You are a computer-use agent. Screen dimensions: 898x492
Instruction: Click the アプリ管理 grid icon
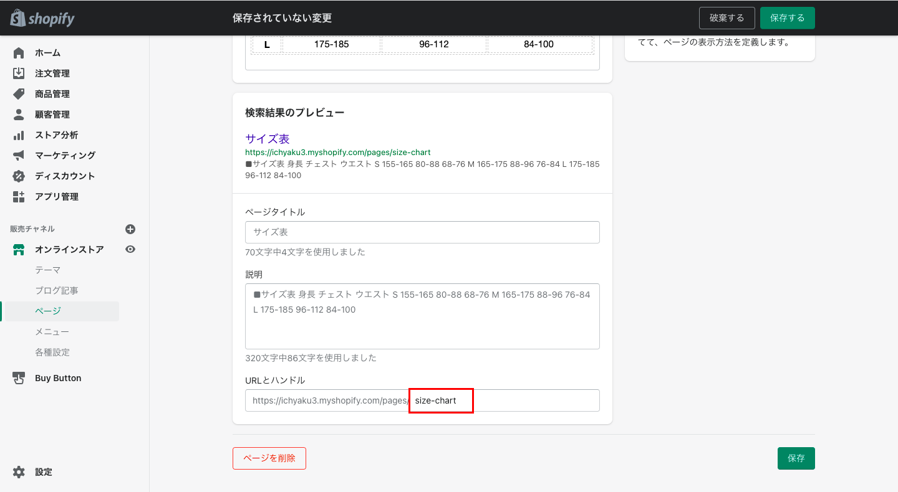[x=19, y=197]
